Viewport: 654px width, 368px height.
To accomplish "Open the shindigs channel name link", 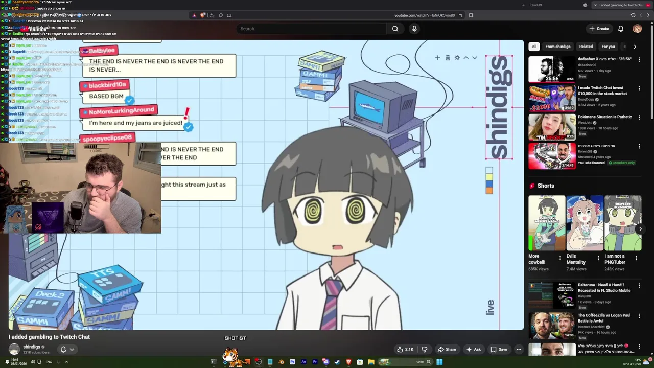I will click(31, 347).
